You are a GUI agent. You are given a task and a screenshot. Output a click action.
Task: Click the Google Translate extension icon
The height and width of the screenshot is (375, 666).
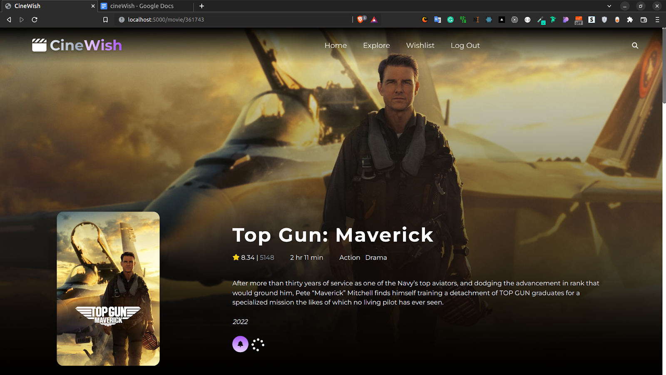click(437, 20)
